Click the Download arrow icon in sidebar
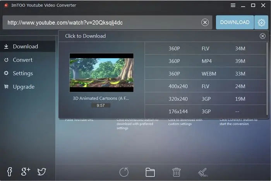The height and width of the screenshot is (181, 271). pyautogui.click(x=6, y=47)
